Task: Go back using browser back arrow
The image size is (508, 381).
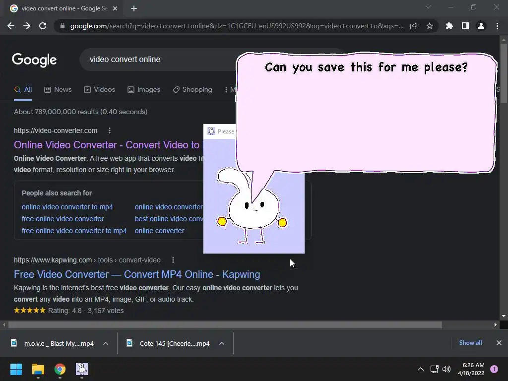Action: tap(11, 26)
